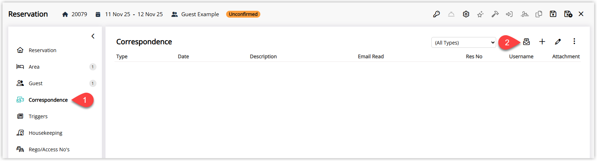This screenshot has height=161, width=597.
Task: Click the pencil edit correspondence icon
Action: pyautogui.click(x=558, y=42)
